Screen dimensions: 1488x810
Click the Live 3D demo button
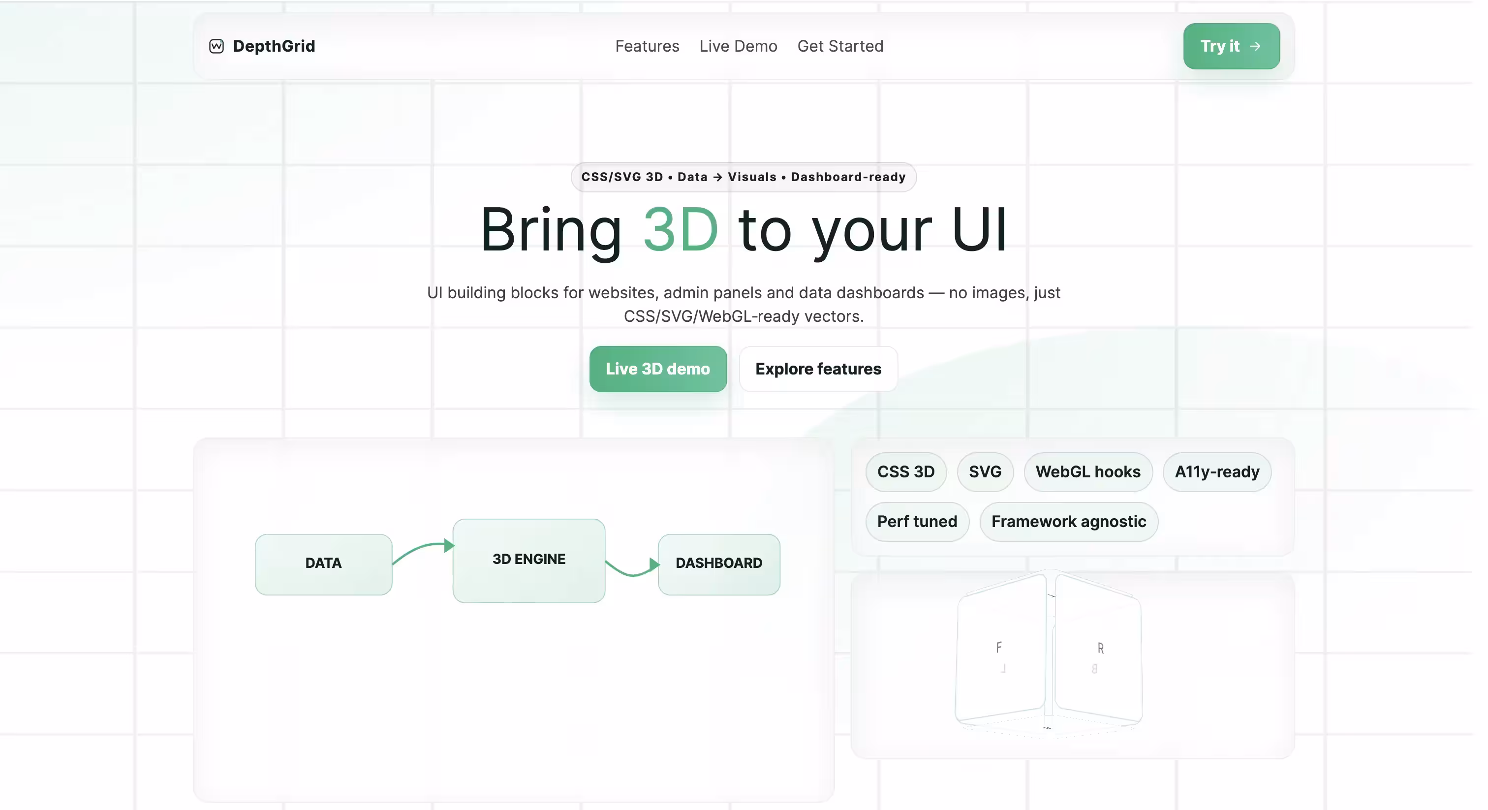[x=658, y=369]
